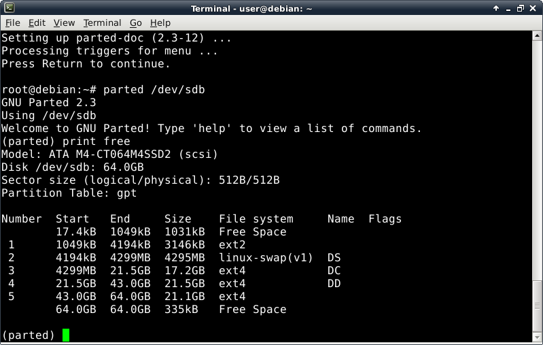The image size is (543, 345).
Task: Click the vertical scrollbar thumb
Action: coord(537,306)
